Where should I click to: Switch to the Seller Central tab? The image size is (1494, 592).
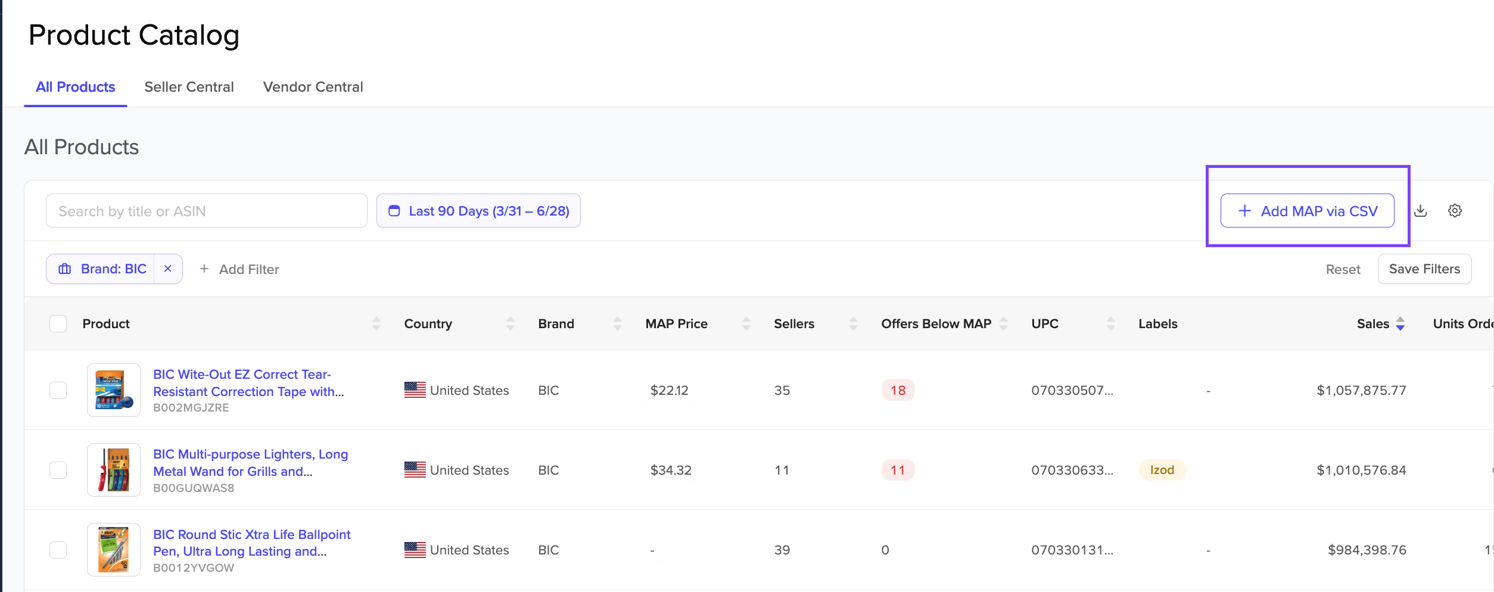click(x=189, y=87)
